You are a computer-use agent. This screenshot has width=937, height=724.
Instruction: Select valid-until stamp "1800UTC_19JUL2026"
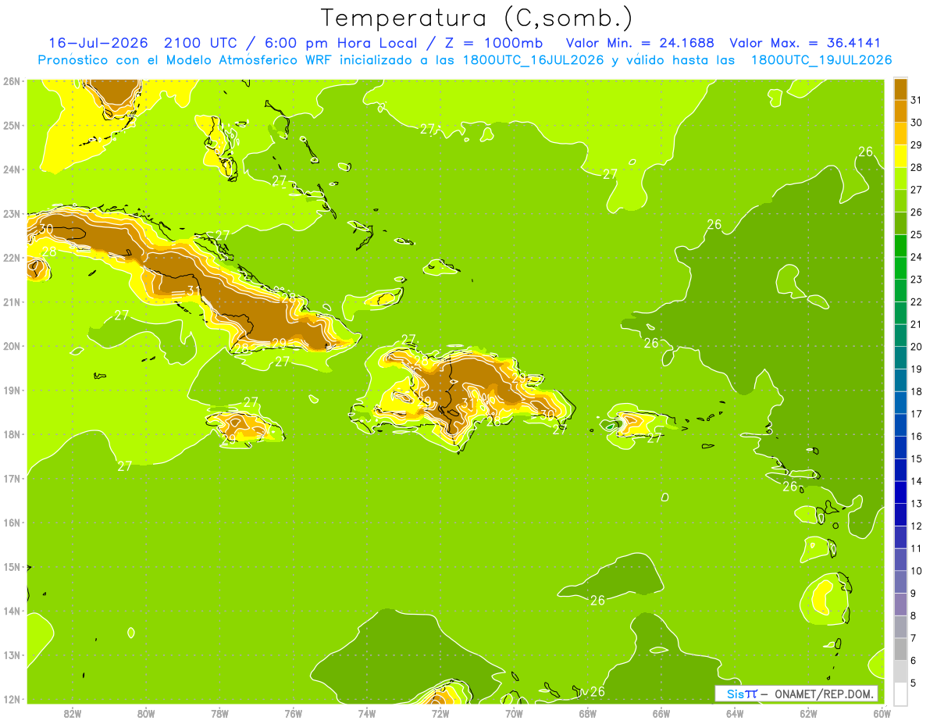821,60
